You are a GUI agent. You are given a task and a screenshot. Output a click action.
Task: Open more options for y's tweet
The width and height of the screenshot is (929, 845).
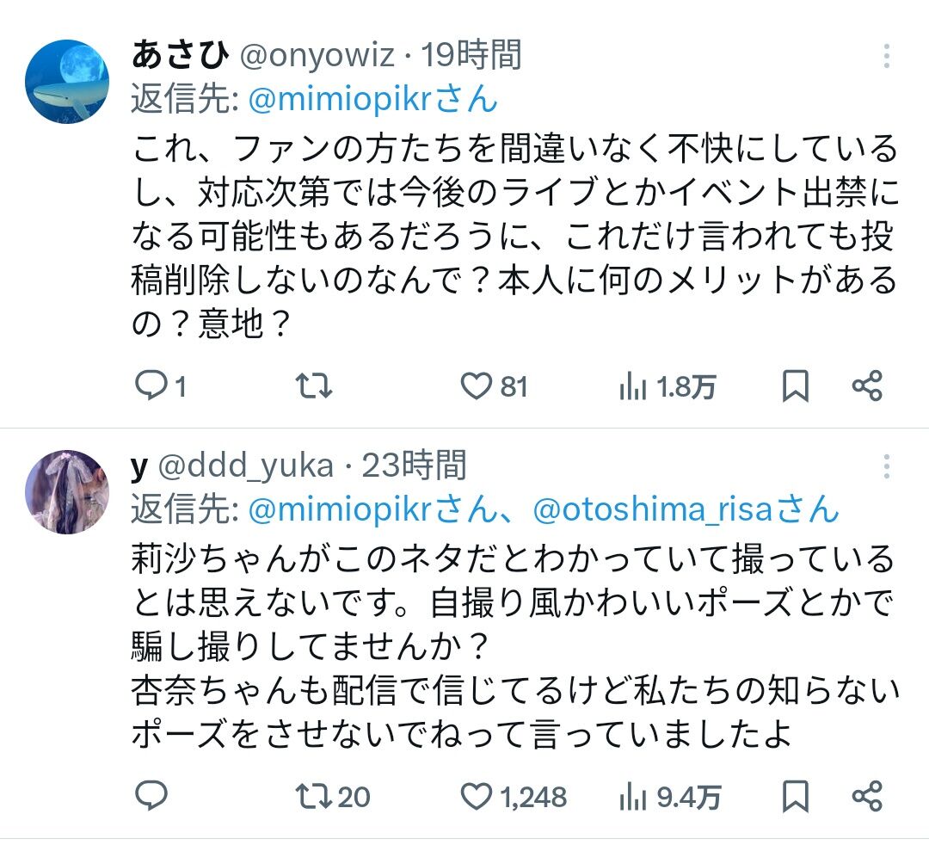[x=887, y=467]
